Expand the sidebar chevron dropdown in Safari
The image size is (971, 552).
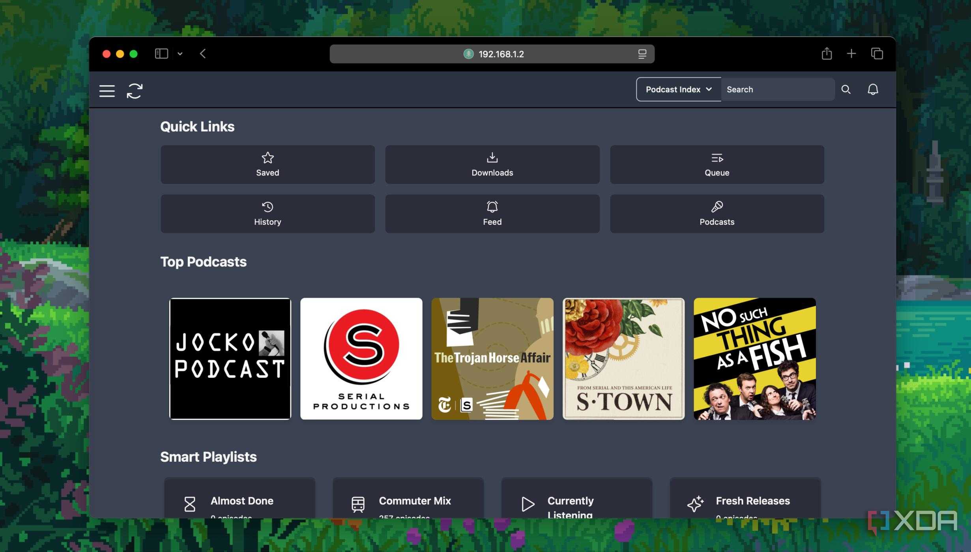(180, 54)
